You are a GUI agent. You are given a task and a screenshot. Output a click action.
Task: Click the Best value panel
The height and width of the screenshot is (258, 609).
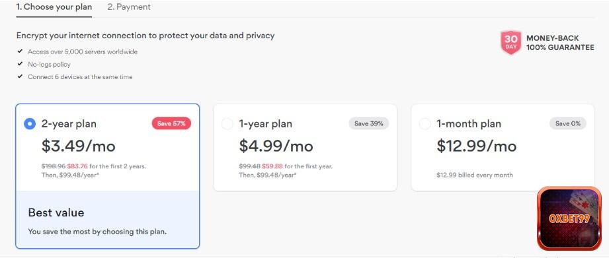[x=108, y=219]
